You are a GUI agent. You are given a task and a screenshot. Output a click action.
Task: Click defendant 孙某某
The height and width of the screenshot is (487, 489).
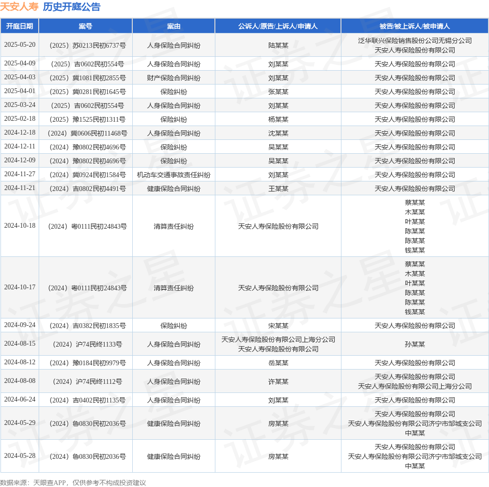(x=415, y=345)
